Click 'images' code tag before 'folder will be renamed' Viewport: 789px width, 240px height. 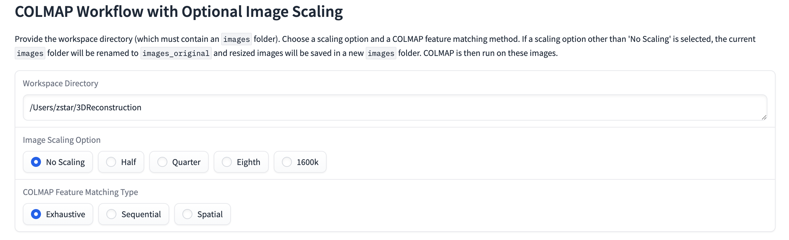pyautogui.click(x=30, y=53)
